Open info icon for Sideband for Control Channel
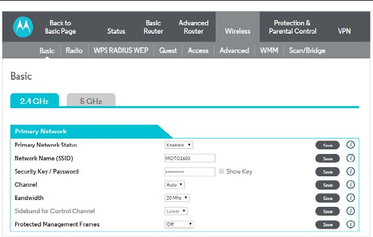Viewport: 373px width, 237px height. click(350, 211)
